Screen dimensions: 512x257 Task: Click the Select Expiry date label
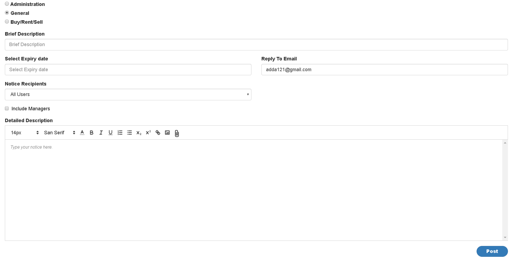tap(26, 59)
